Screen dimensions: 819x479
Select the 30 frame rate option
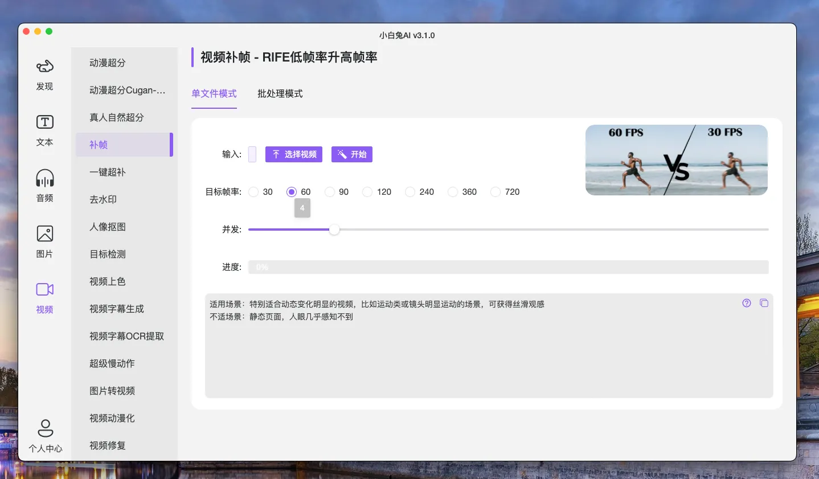[253, 192]
